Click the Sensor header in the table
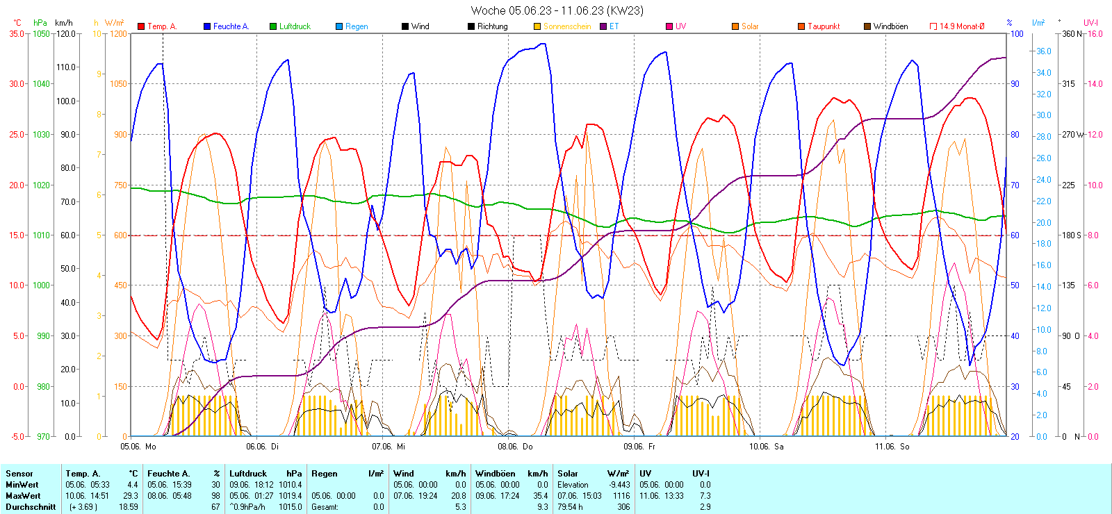 tap(19, 474)
